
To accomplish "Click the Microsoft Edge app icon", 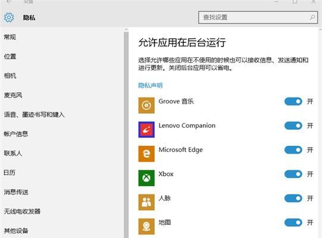I will [x=146, y=154].
